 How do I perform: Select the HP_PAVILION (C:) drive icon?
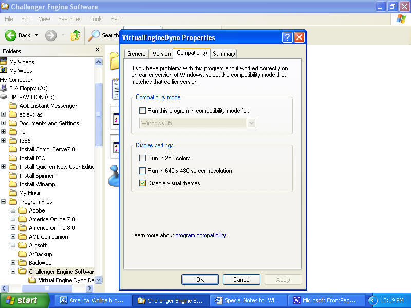[4, 97]
